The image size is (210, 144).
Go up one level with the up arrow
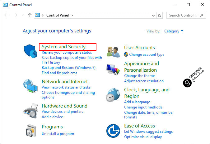click(x=30, y=15)
